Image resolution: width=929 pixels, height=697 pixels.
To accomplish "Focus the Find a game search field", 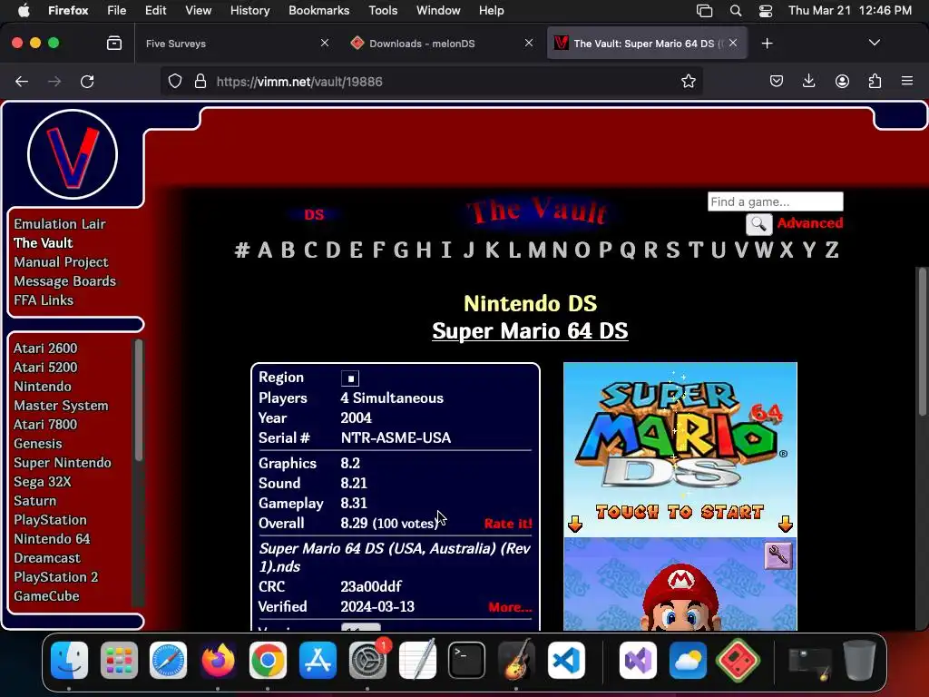I will pos(775,201).
